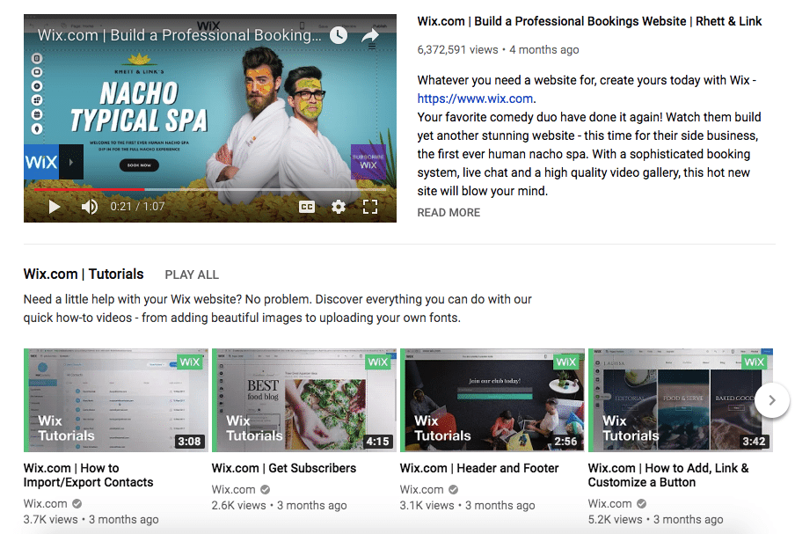Open How to Add, Link & Customize a Button title
Image resolution: width=795 pixels, height=534 pixels.
click(668, 475)
